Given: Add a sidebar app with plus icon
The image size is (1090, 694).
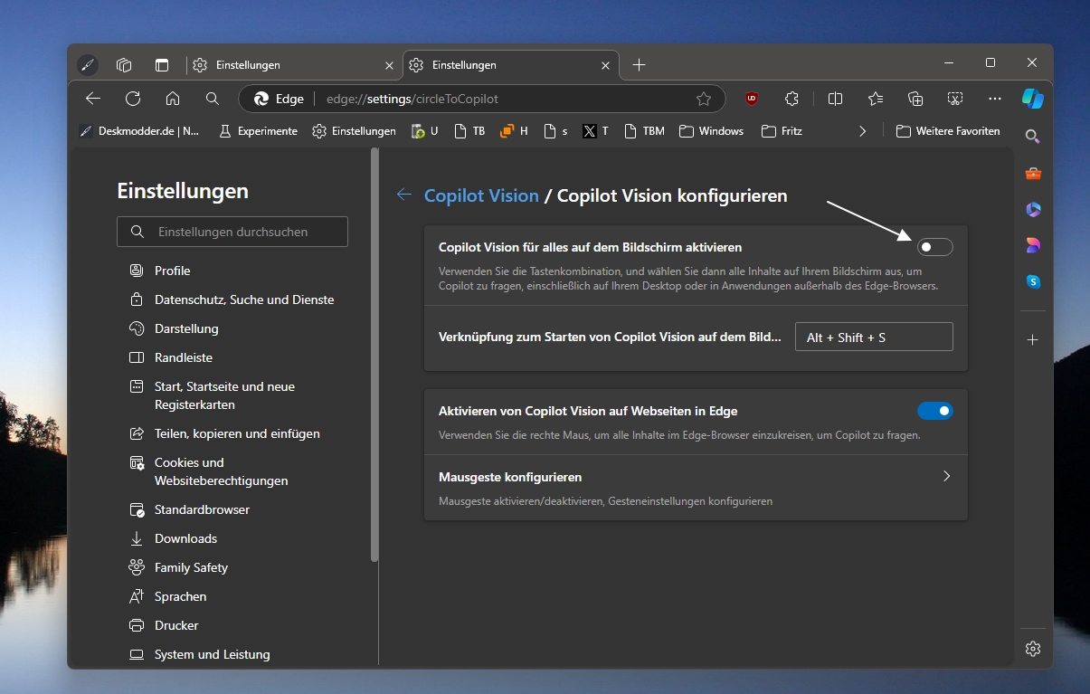Looking at the screenshot, I should [x=1032, y=339].
